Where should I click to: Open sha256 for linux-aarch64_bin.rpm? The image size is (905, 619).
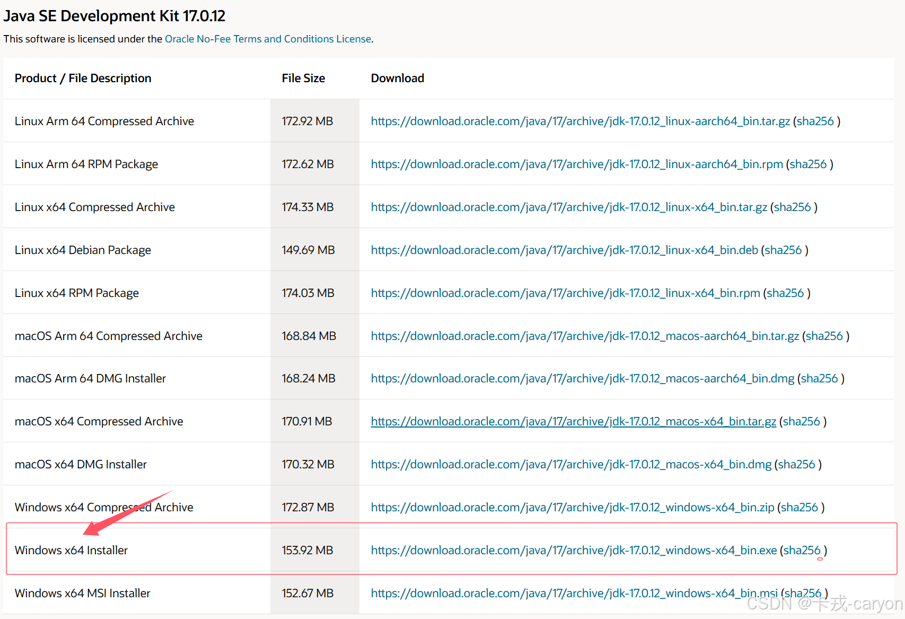pyautogui.click(x=808, y=164)
